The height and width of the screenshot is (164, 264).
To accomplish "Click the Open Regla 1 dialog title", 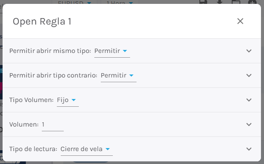I will 42,22.
